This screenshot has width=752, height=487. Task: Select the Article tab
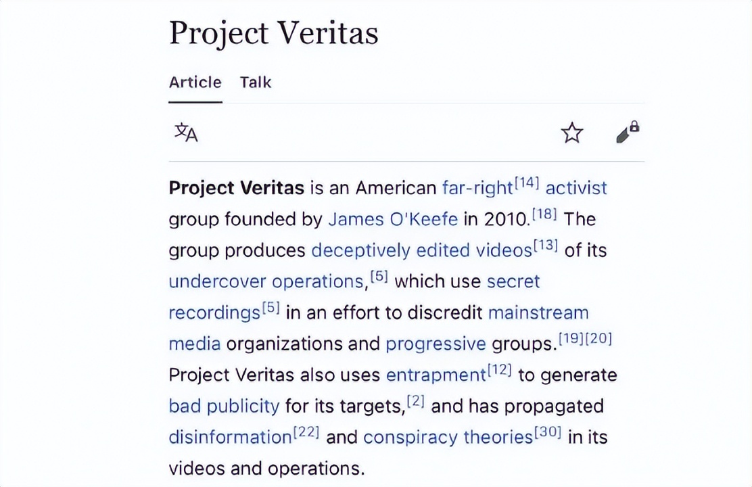coord(195,83)
